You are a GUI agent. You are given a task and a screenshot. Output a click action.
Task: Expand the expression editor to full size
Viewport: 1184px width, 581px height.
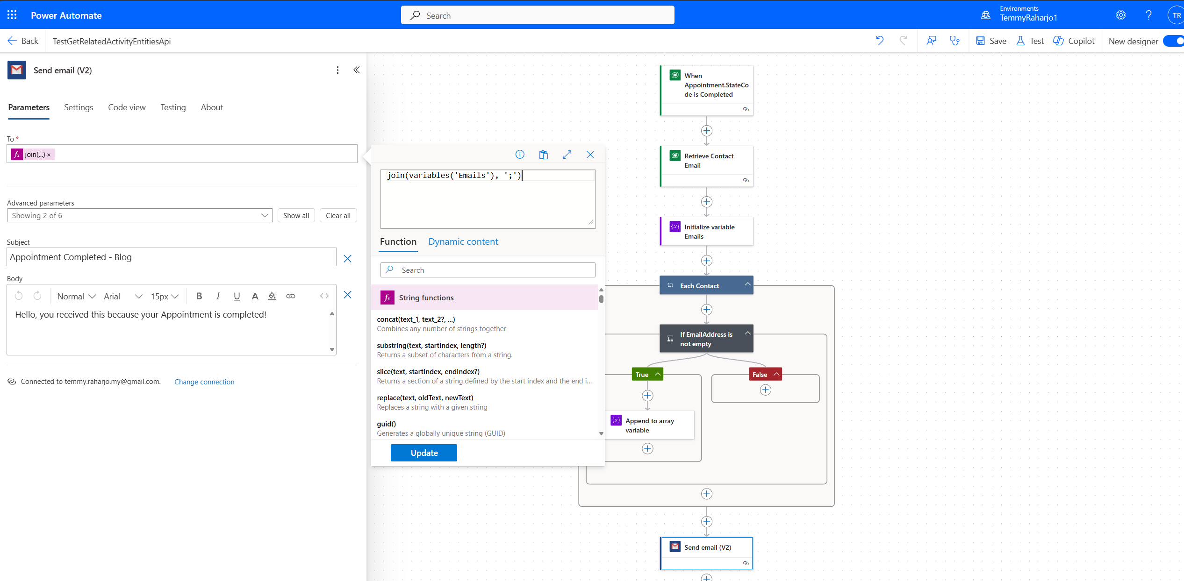567,155
